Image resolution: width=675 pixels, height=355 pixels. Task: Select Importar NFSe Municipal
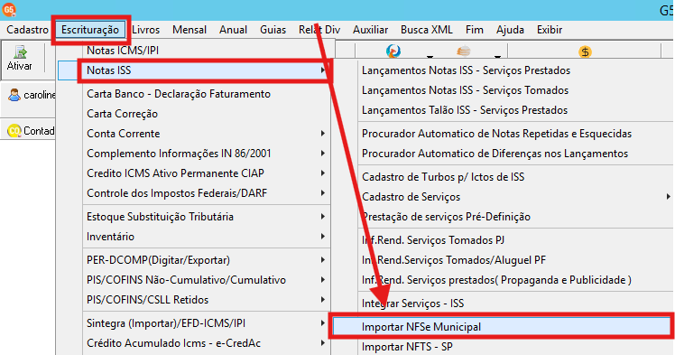(x=502, y=327)
